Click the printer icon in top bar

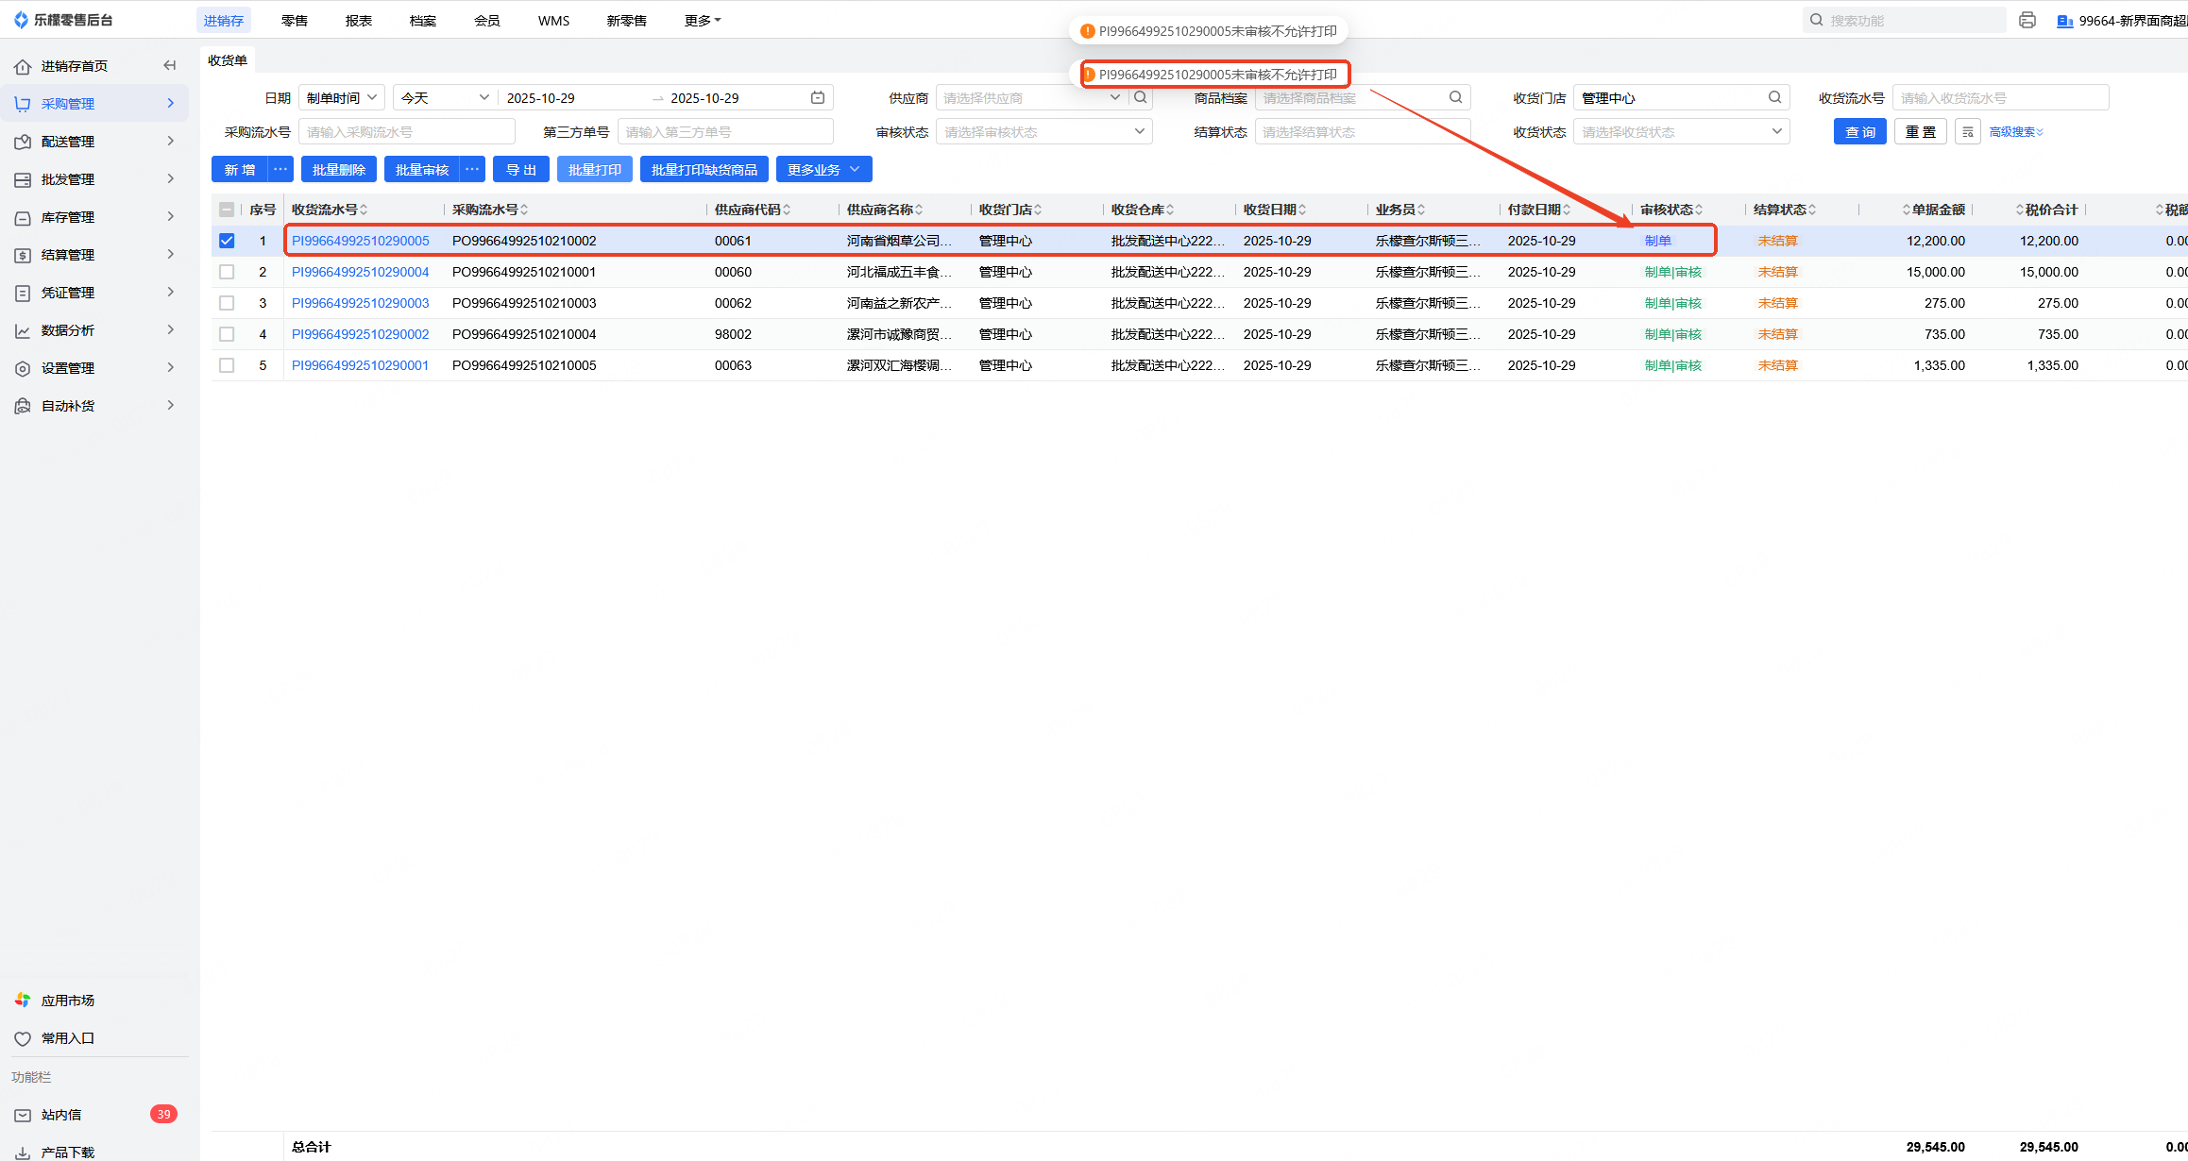pos(2027,20)
